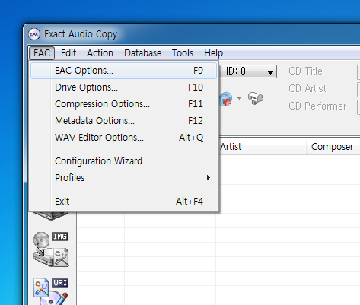Click the CD Artist label
Viewport: 360px width, 305px height.
(307, 89)
